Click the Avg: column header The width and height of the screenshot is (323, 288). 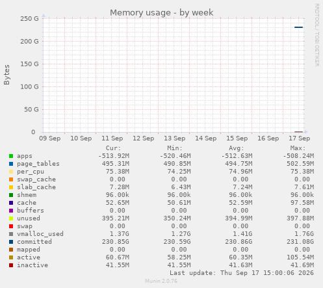pyautogui.click(x=237, y=148)
